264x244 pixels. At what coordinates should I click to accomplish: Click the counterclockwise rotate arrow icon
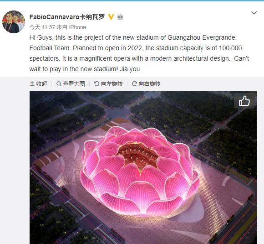click(x=96, y=83)
